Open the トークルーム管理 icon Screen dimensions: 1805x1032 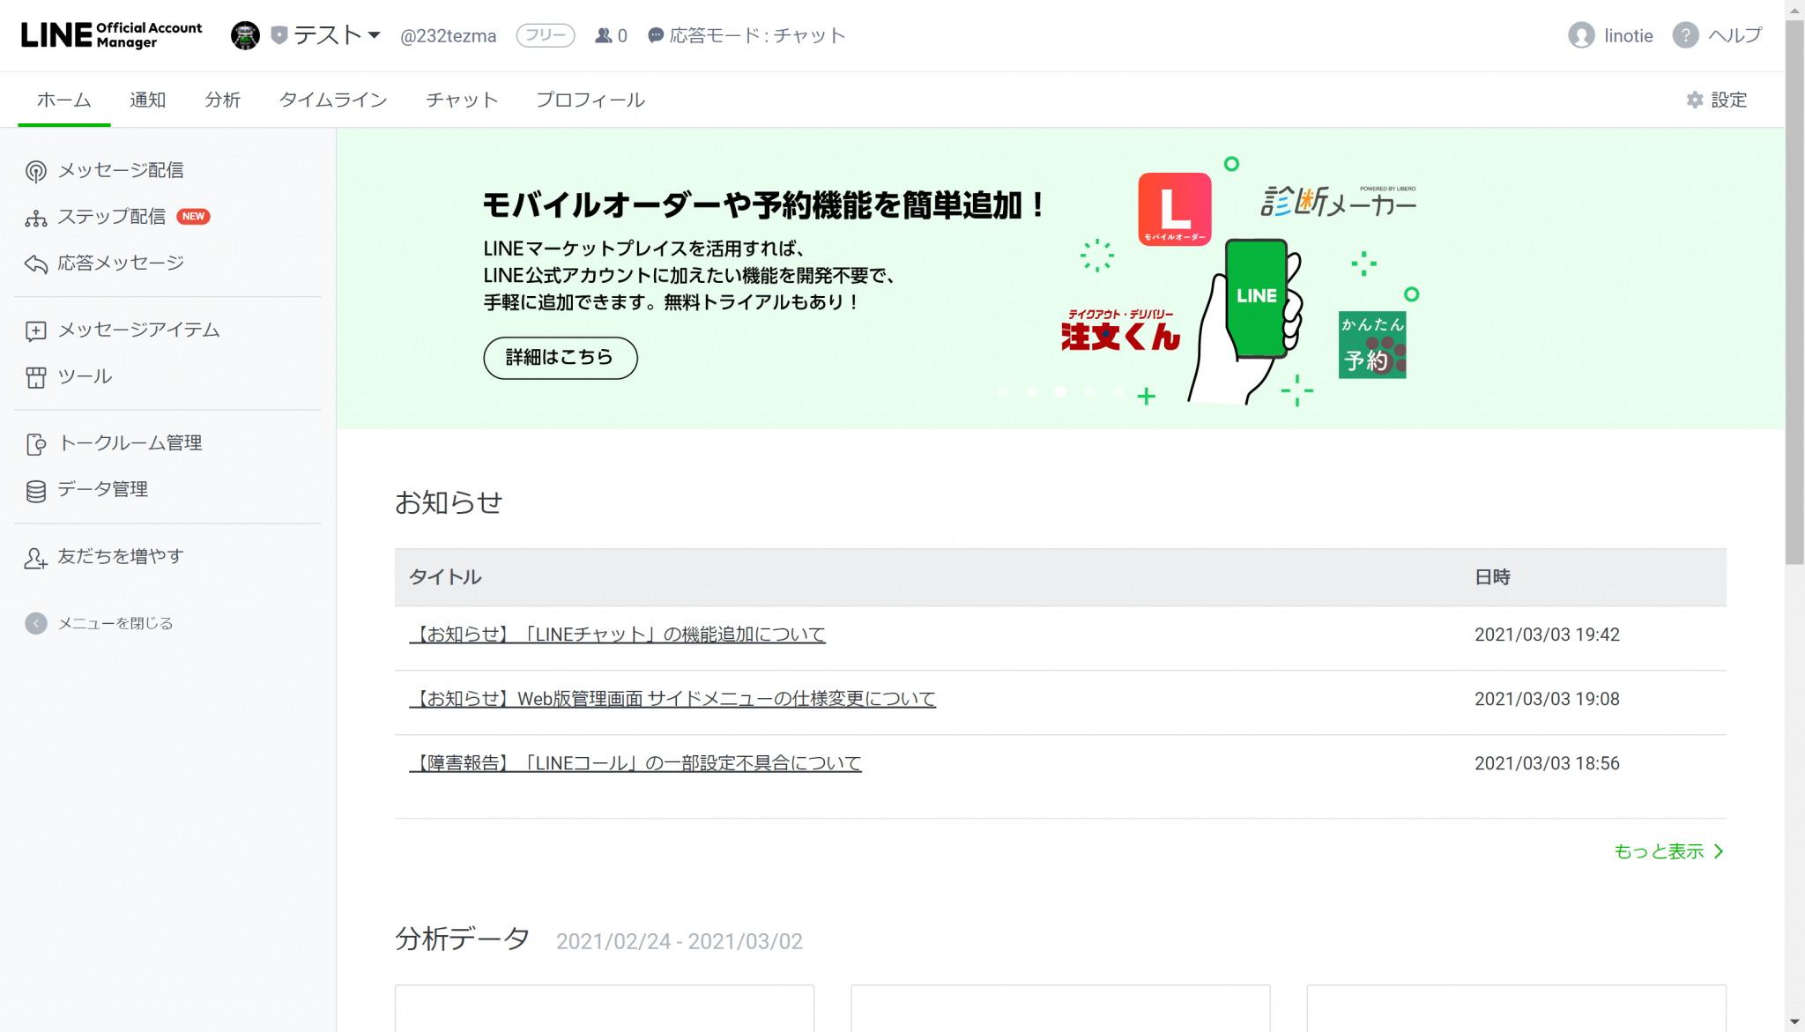pos(35,444)
